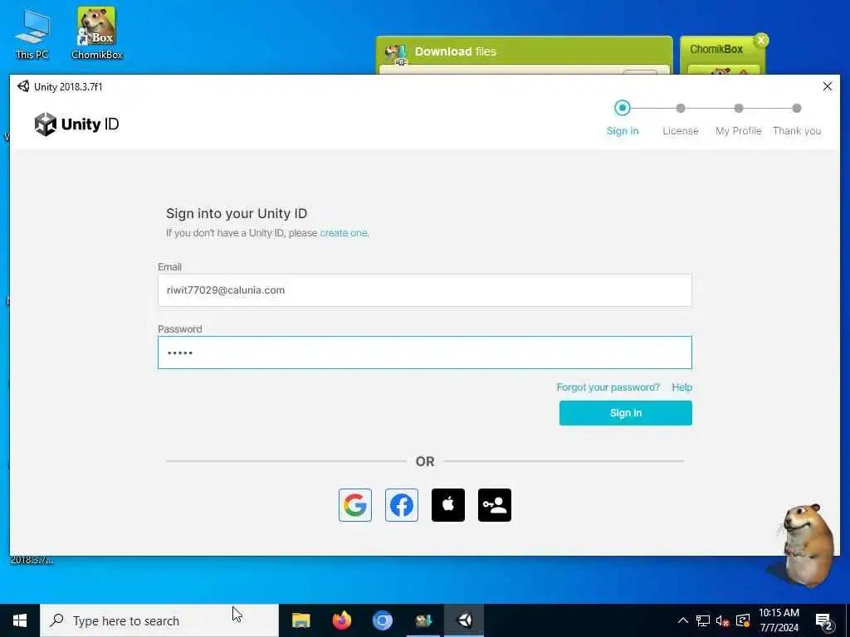Screen dimensions: 850x637
Task: Open This PC desktop icon
Action: tap(32, 35)
